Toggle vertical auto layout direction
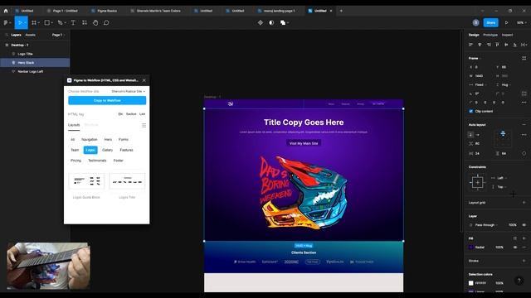Image resolution: width=531 pixels, height=298 pixels. click(x=470, y=135)
